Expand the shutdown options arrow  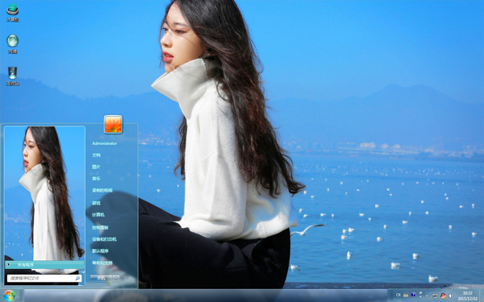coord(116,279)
